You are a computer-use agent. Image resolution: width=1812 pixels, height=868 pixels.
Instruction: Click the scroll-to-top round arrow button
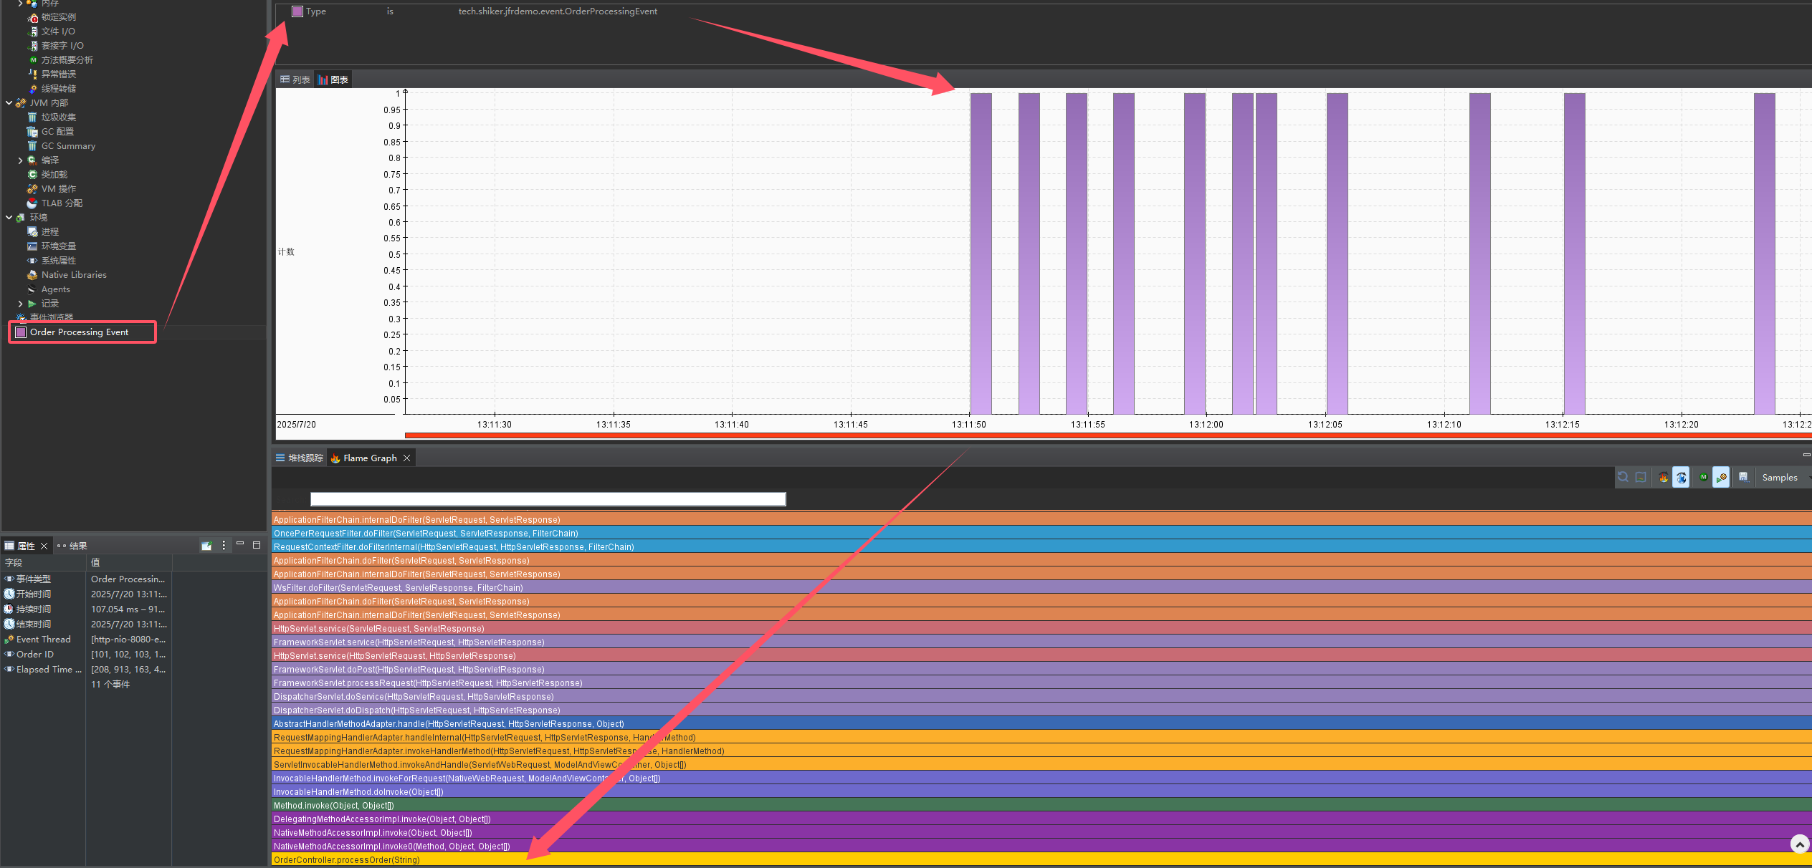[x=1799, y=844]
